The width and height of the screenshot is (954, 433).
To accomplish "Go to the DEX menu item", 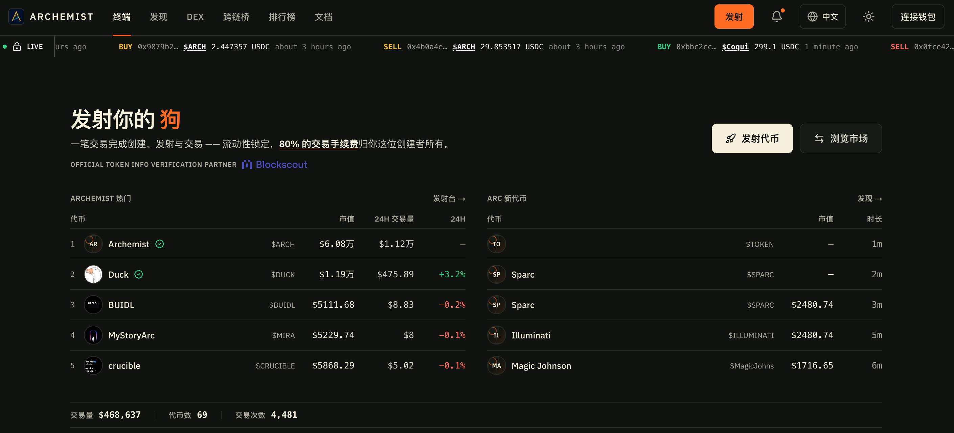I will point(195,17).
